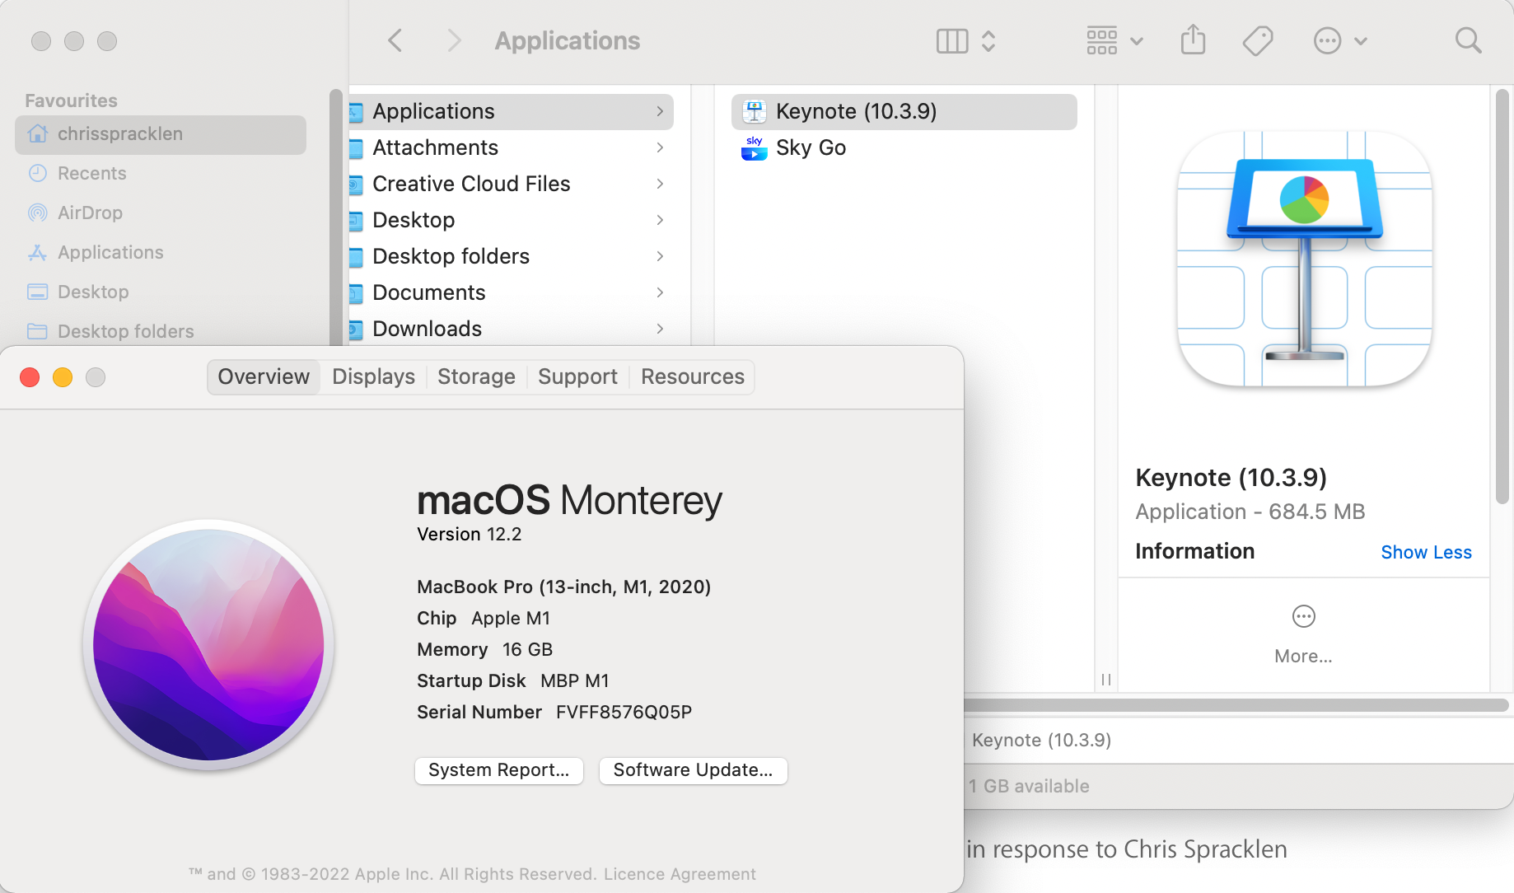The image size is (1514, 893).
Task: Open the action menu ellipsis dropdown
Action: tap(1339, 40)
